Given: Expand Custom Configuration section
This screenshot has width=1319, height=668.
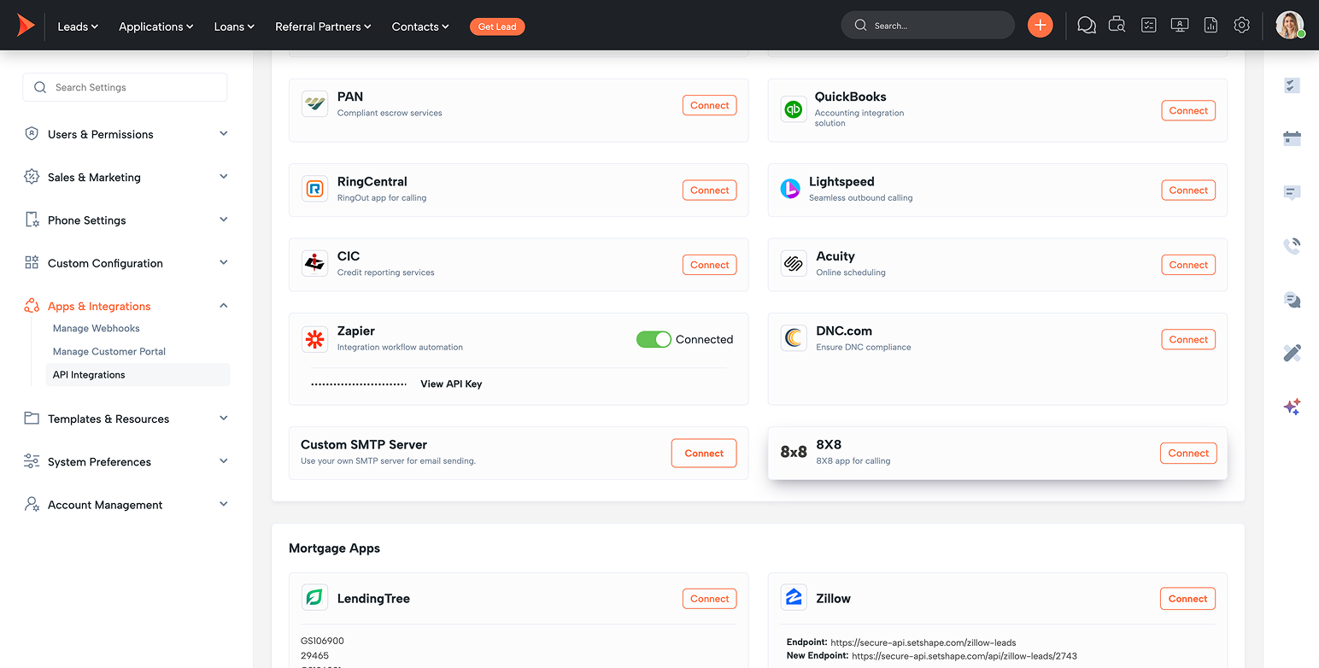Looking at the screenshot, I should [126, 263].
